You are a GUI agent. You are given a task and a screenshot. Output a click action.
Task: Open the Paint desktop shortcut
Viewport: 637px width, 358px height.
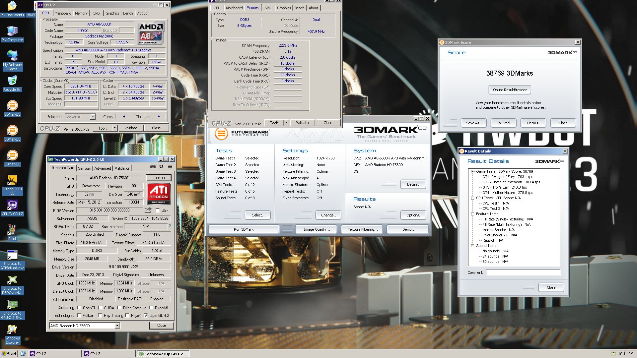pos(12,233)
